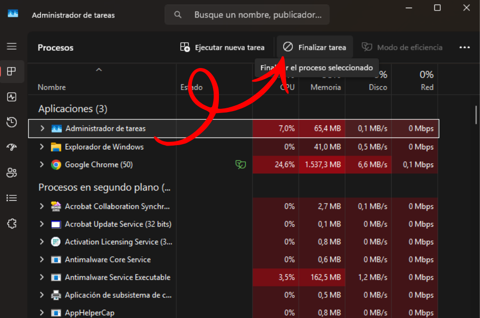Click the Finalizar tarea button

(x=315, y=47)
